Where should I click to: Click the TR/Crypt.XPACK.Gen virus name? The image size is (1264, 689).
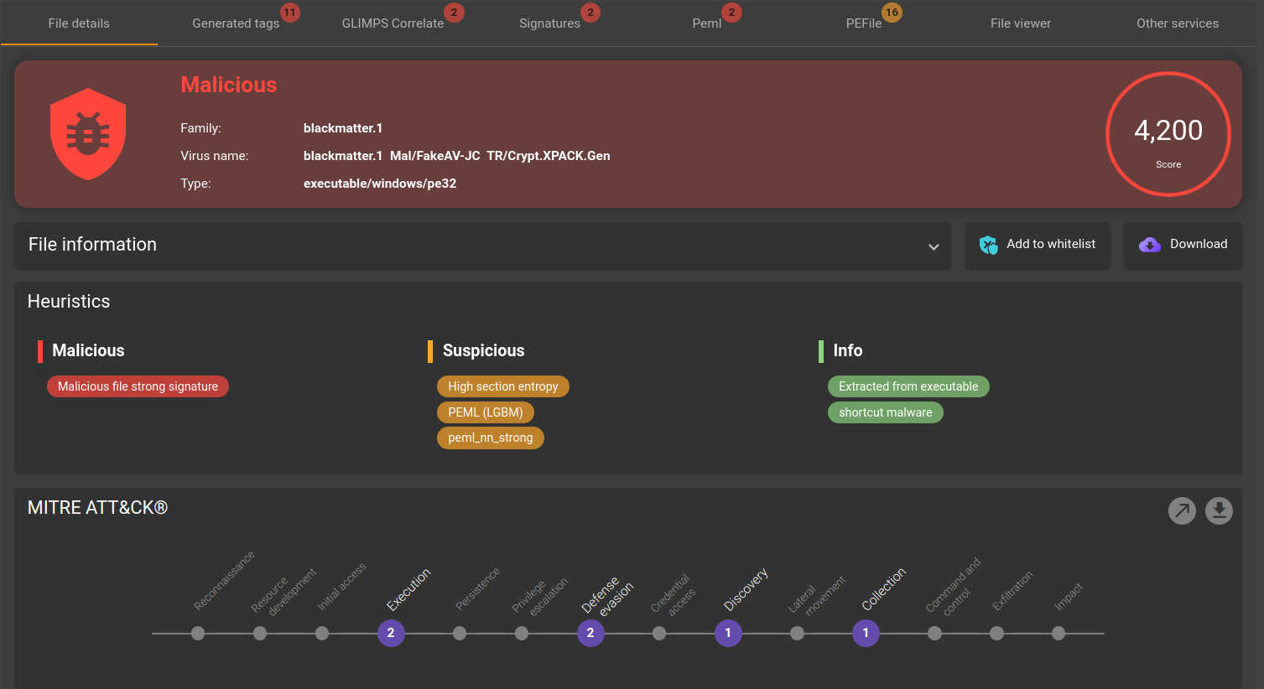tap(549, 156)
